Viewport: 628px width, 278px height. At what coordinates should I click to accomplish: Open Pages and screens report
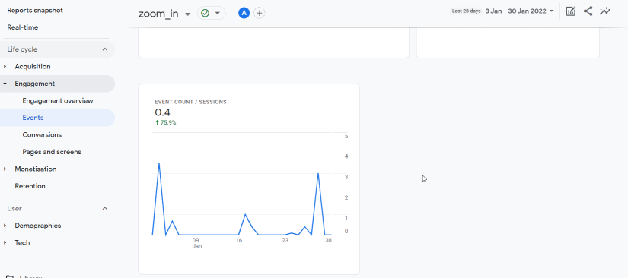[52, 152]
